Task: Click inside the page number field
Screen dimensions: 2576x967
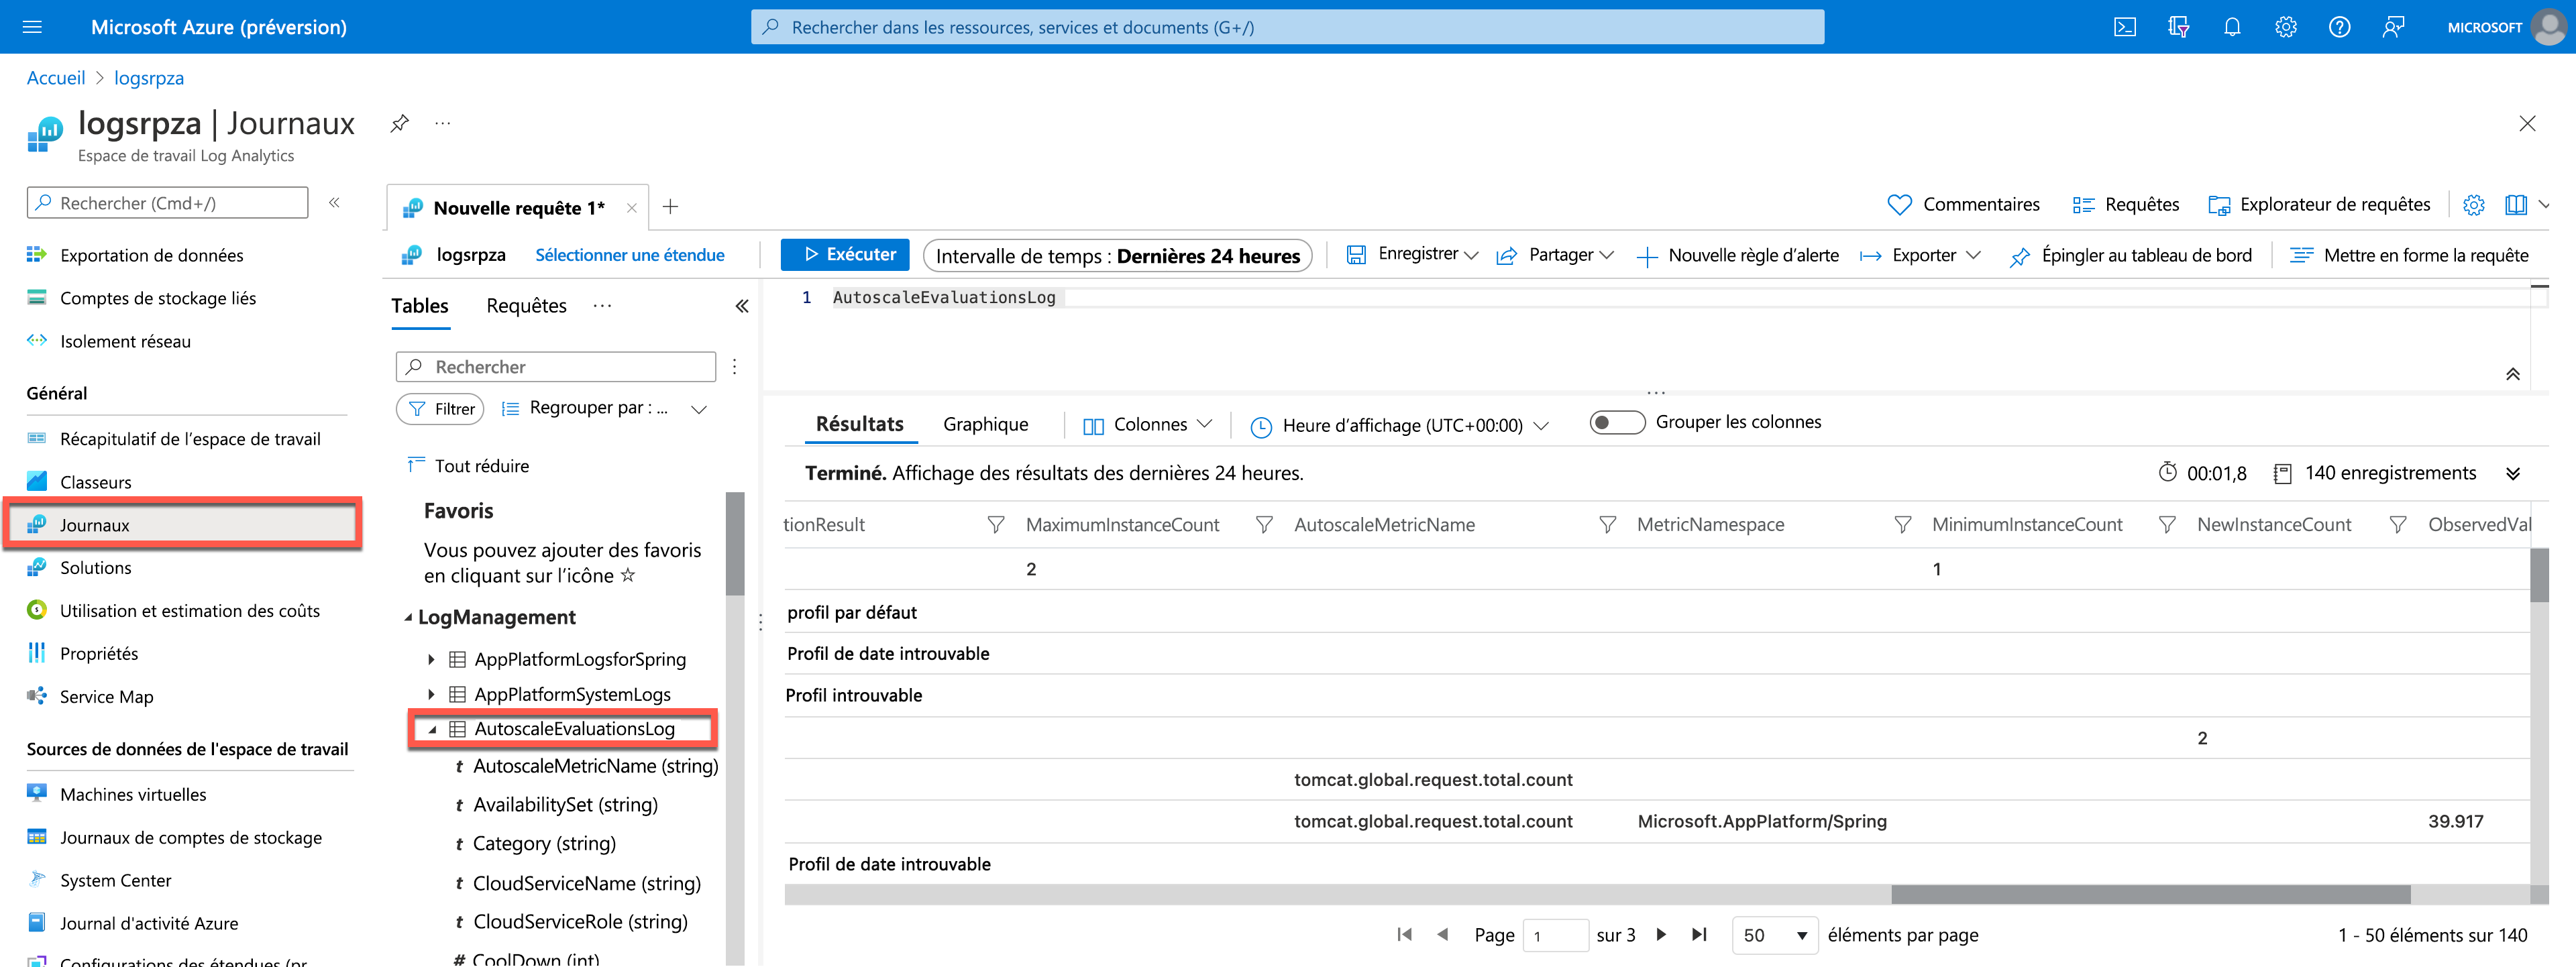Action: 1556,935
